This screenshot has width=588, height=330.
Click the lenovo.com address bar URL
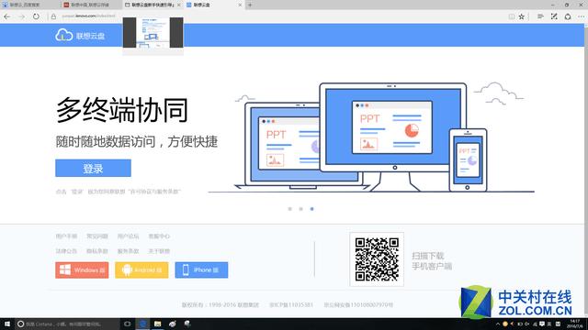[x=89, y=16]
